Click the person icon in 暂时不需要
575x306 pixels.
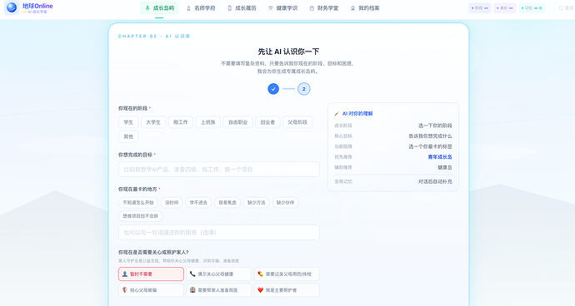(125, 274)
